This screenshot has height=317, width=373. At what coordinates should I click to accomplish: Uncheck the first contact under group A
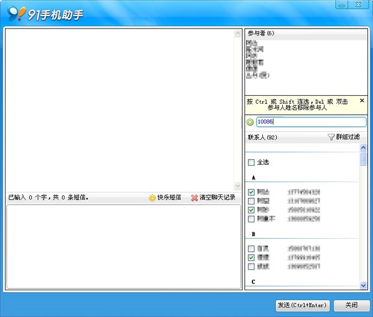tap(251, 192)
